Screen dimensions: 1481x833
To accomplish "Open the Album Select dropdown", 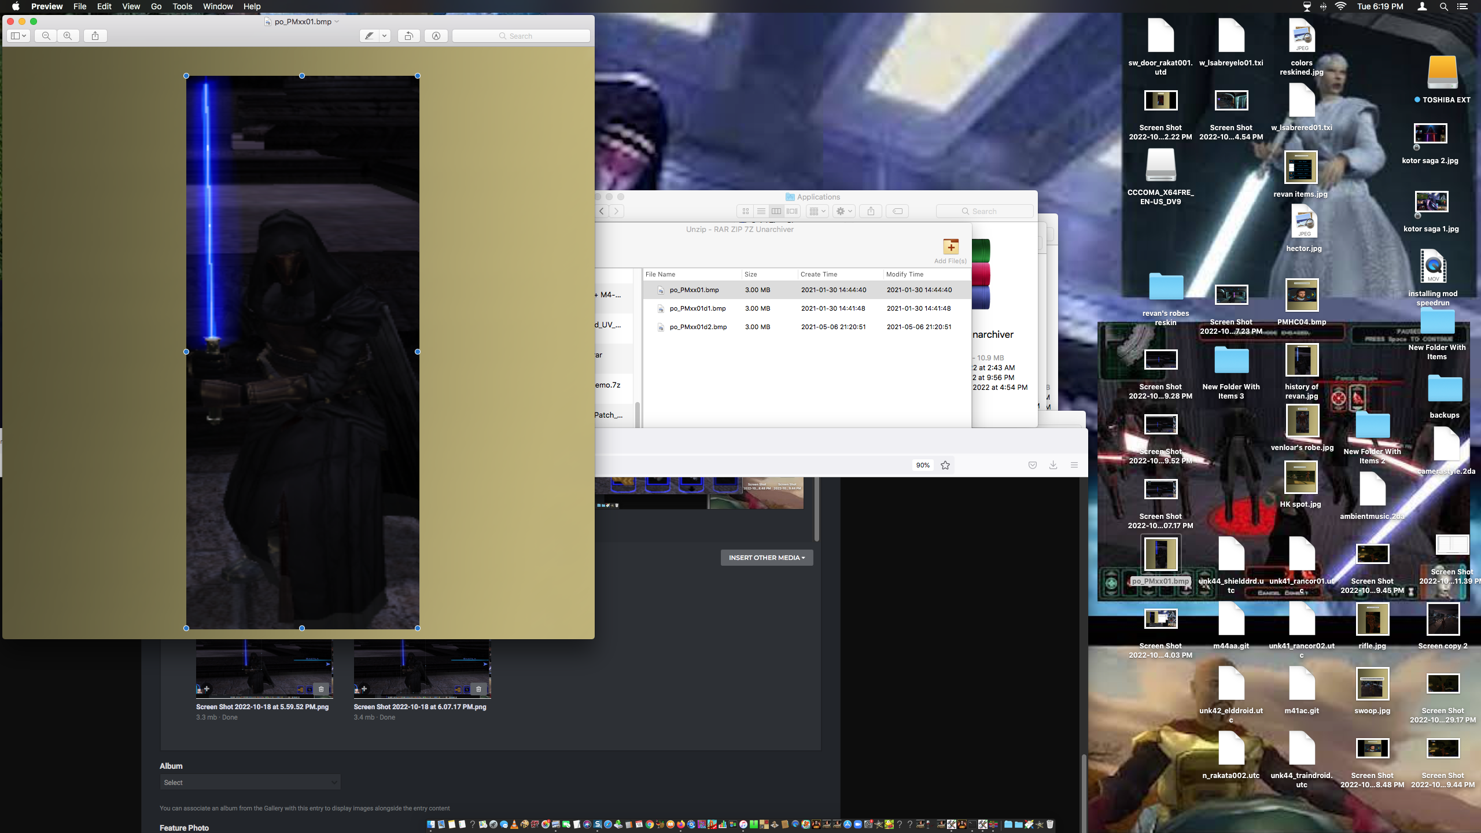I will (x=250, y=783).
